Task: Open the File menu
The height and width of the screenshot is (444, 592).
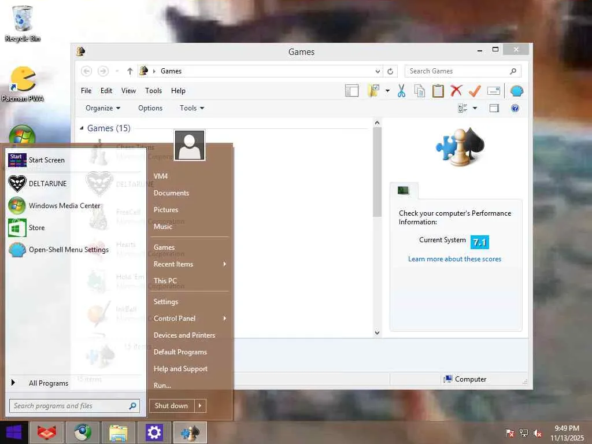Action: tap(86, 91)
